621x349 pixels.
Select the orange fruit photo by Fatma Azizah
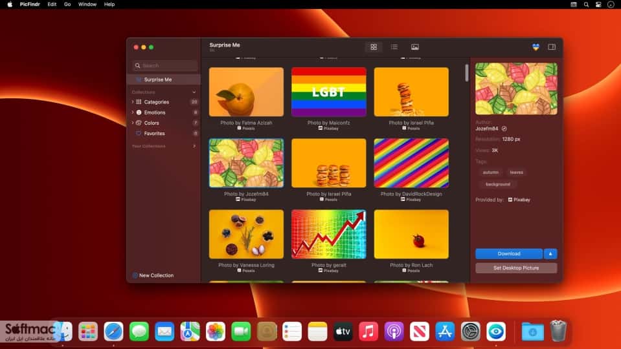[x=246, y=92]
